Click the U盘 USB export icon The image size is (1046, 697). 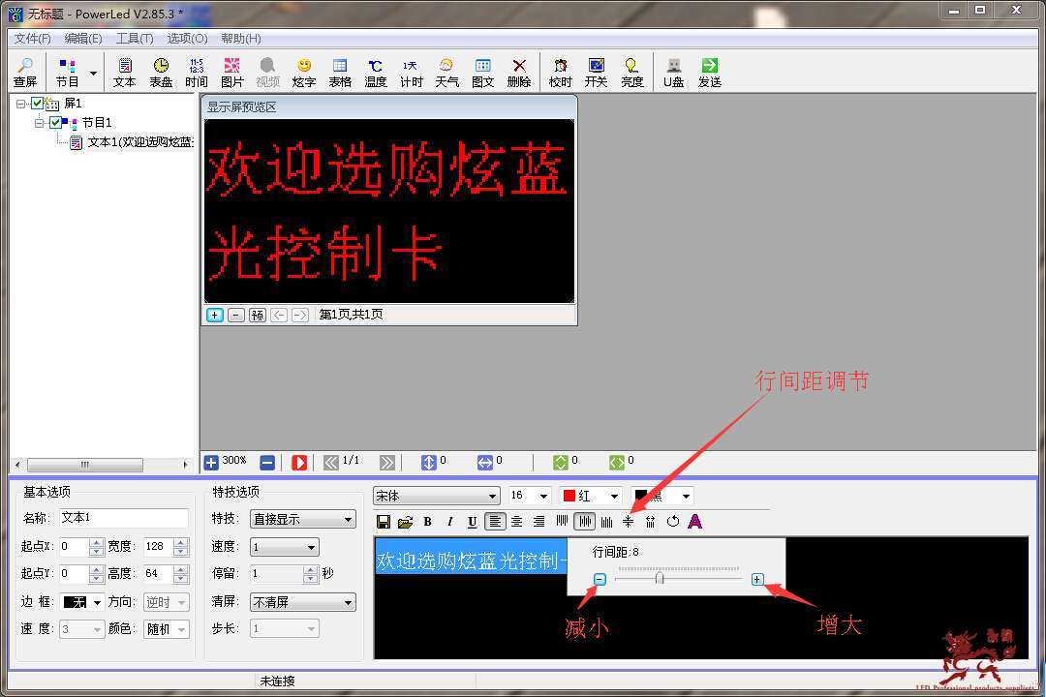tap(674, 73)
